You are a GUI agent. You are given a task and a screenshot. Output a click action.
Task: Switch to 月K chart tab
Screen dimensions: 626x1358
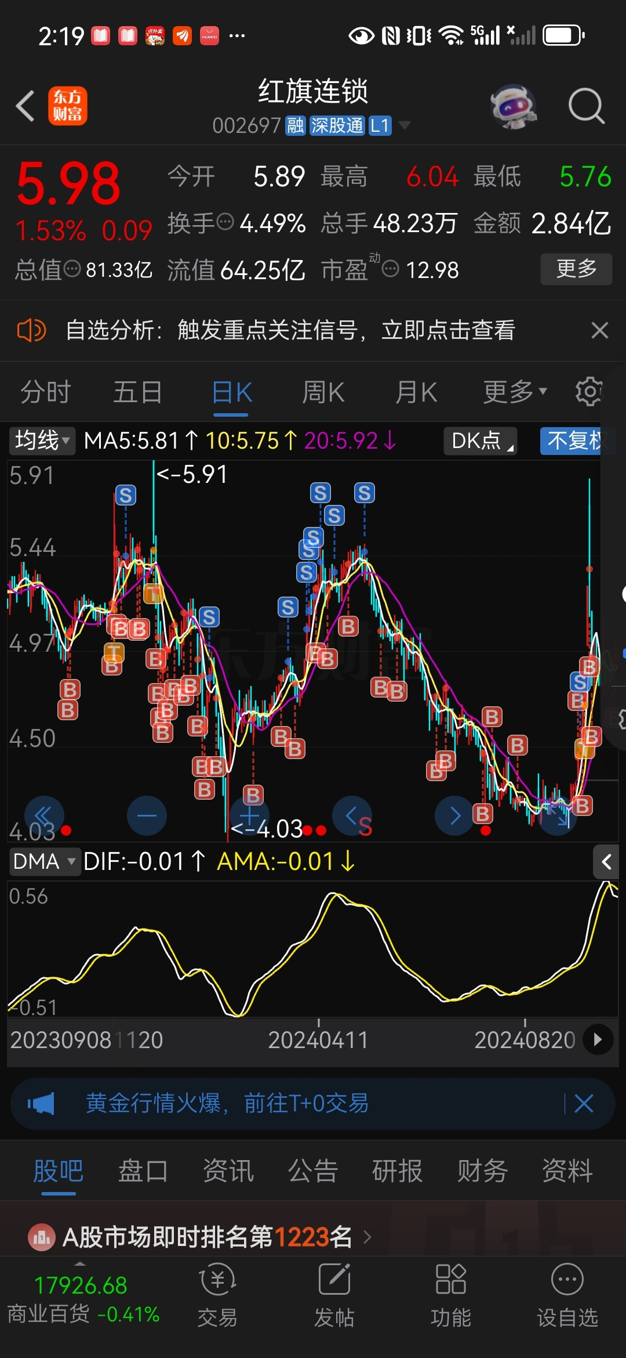pos(416,392)
